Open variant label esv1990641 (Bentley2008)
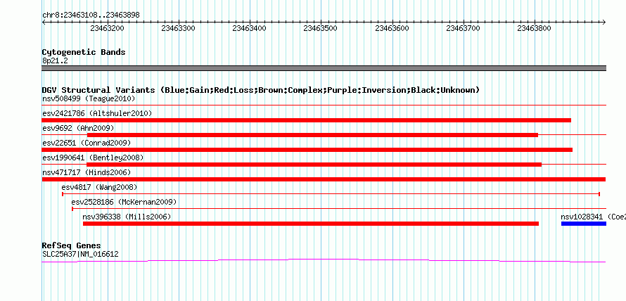The image size is (626, 301). coord(93,158)
